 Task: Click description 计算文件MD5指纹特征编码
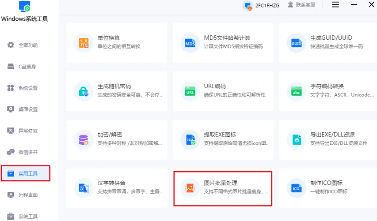coord(233,46)
